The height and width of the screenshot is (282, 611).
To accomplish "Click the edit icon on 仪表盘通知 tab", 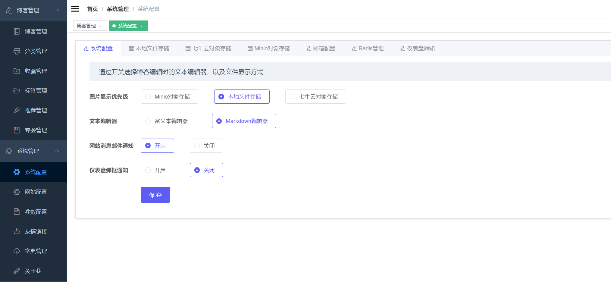I will (403, 49).
